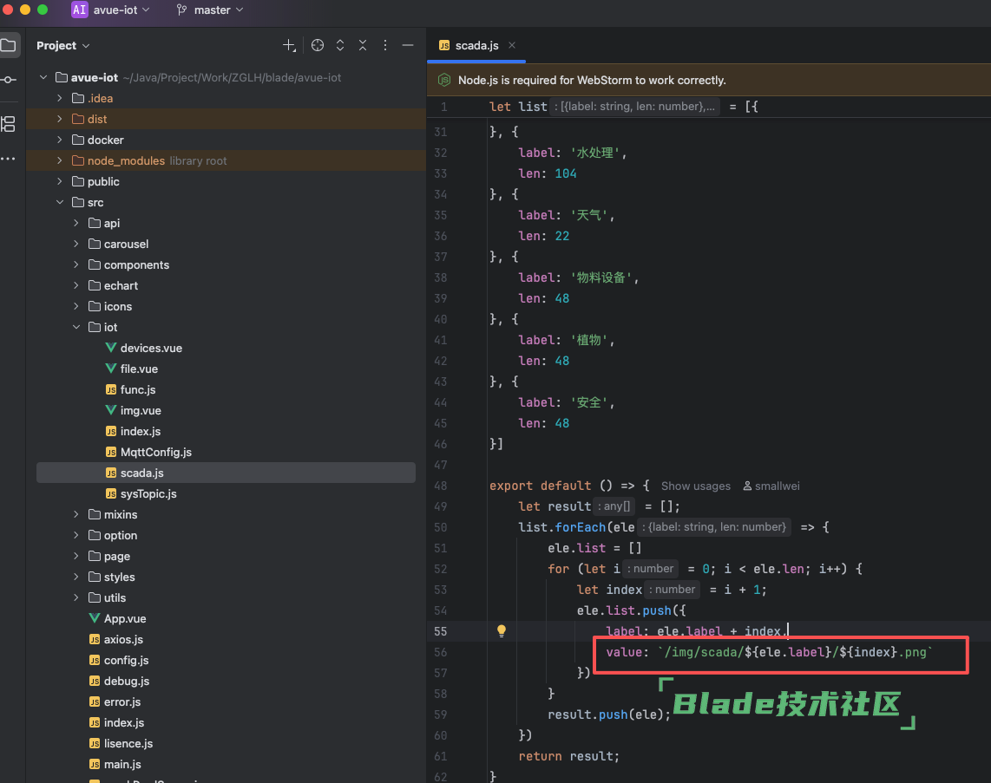Image resolution: width=991 pixels, height=783 pixels.
Task: Click the new file plus icon in Project panel
Action: coord(289,45)
